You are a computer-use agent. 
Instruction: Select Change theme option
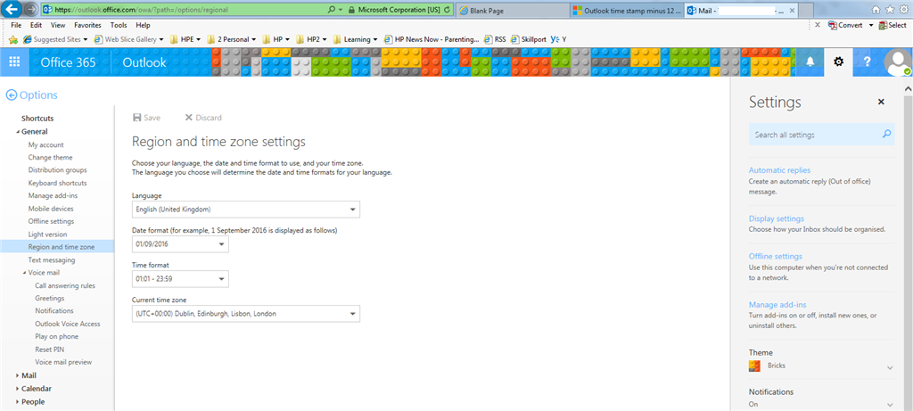(50, 157)
